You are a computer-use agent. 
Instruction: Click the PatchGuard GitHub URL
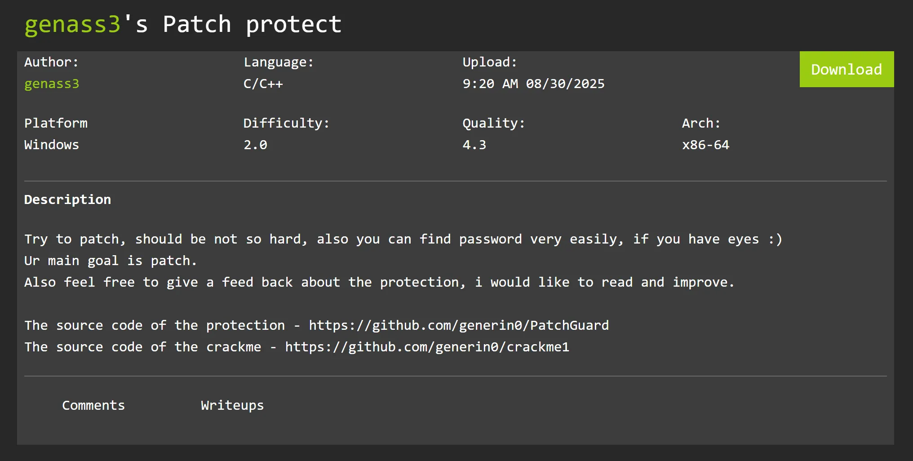(458, 325)
